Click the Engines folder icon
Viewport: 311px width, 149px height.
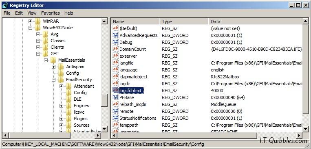(x=68, y=106)
